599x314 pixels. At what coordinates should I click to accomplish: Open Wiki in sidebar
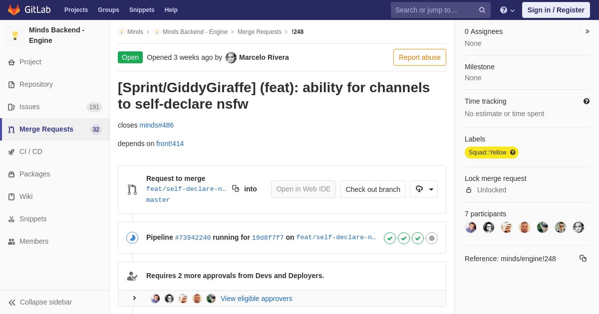tap(55, 196)
